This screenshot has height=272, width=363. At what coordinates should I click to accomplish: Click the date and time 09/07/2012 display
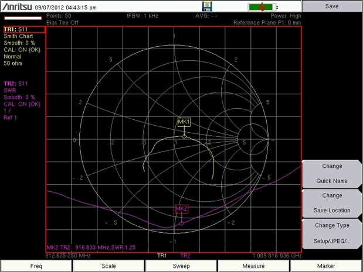[x=66, y=8]
